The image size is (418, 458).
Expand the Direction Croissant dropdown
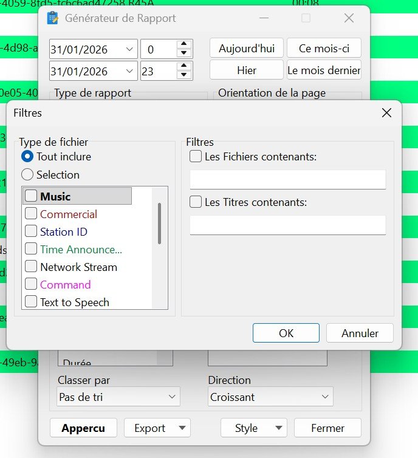(x=270, y=397)
